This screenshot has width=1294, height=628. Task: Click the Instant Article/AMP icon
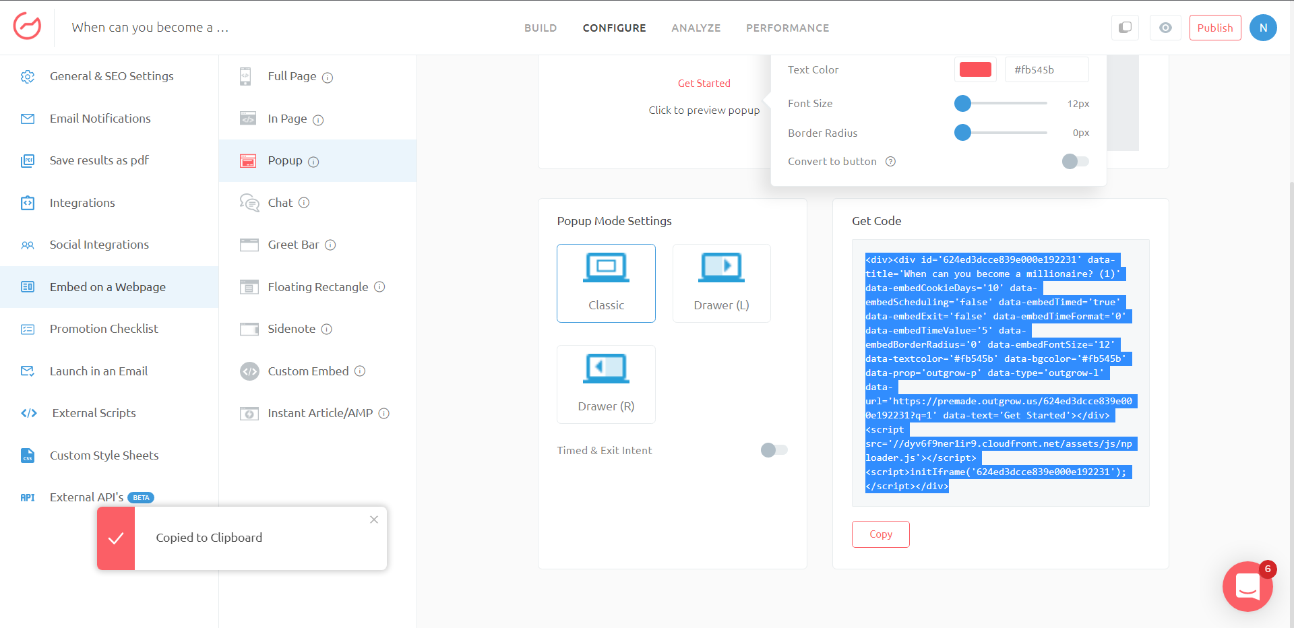point(249,414)
